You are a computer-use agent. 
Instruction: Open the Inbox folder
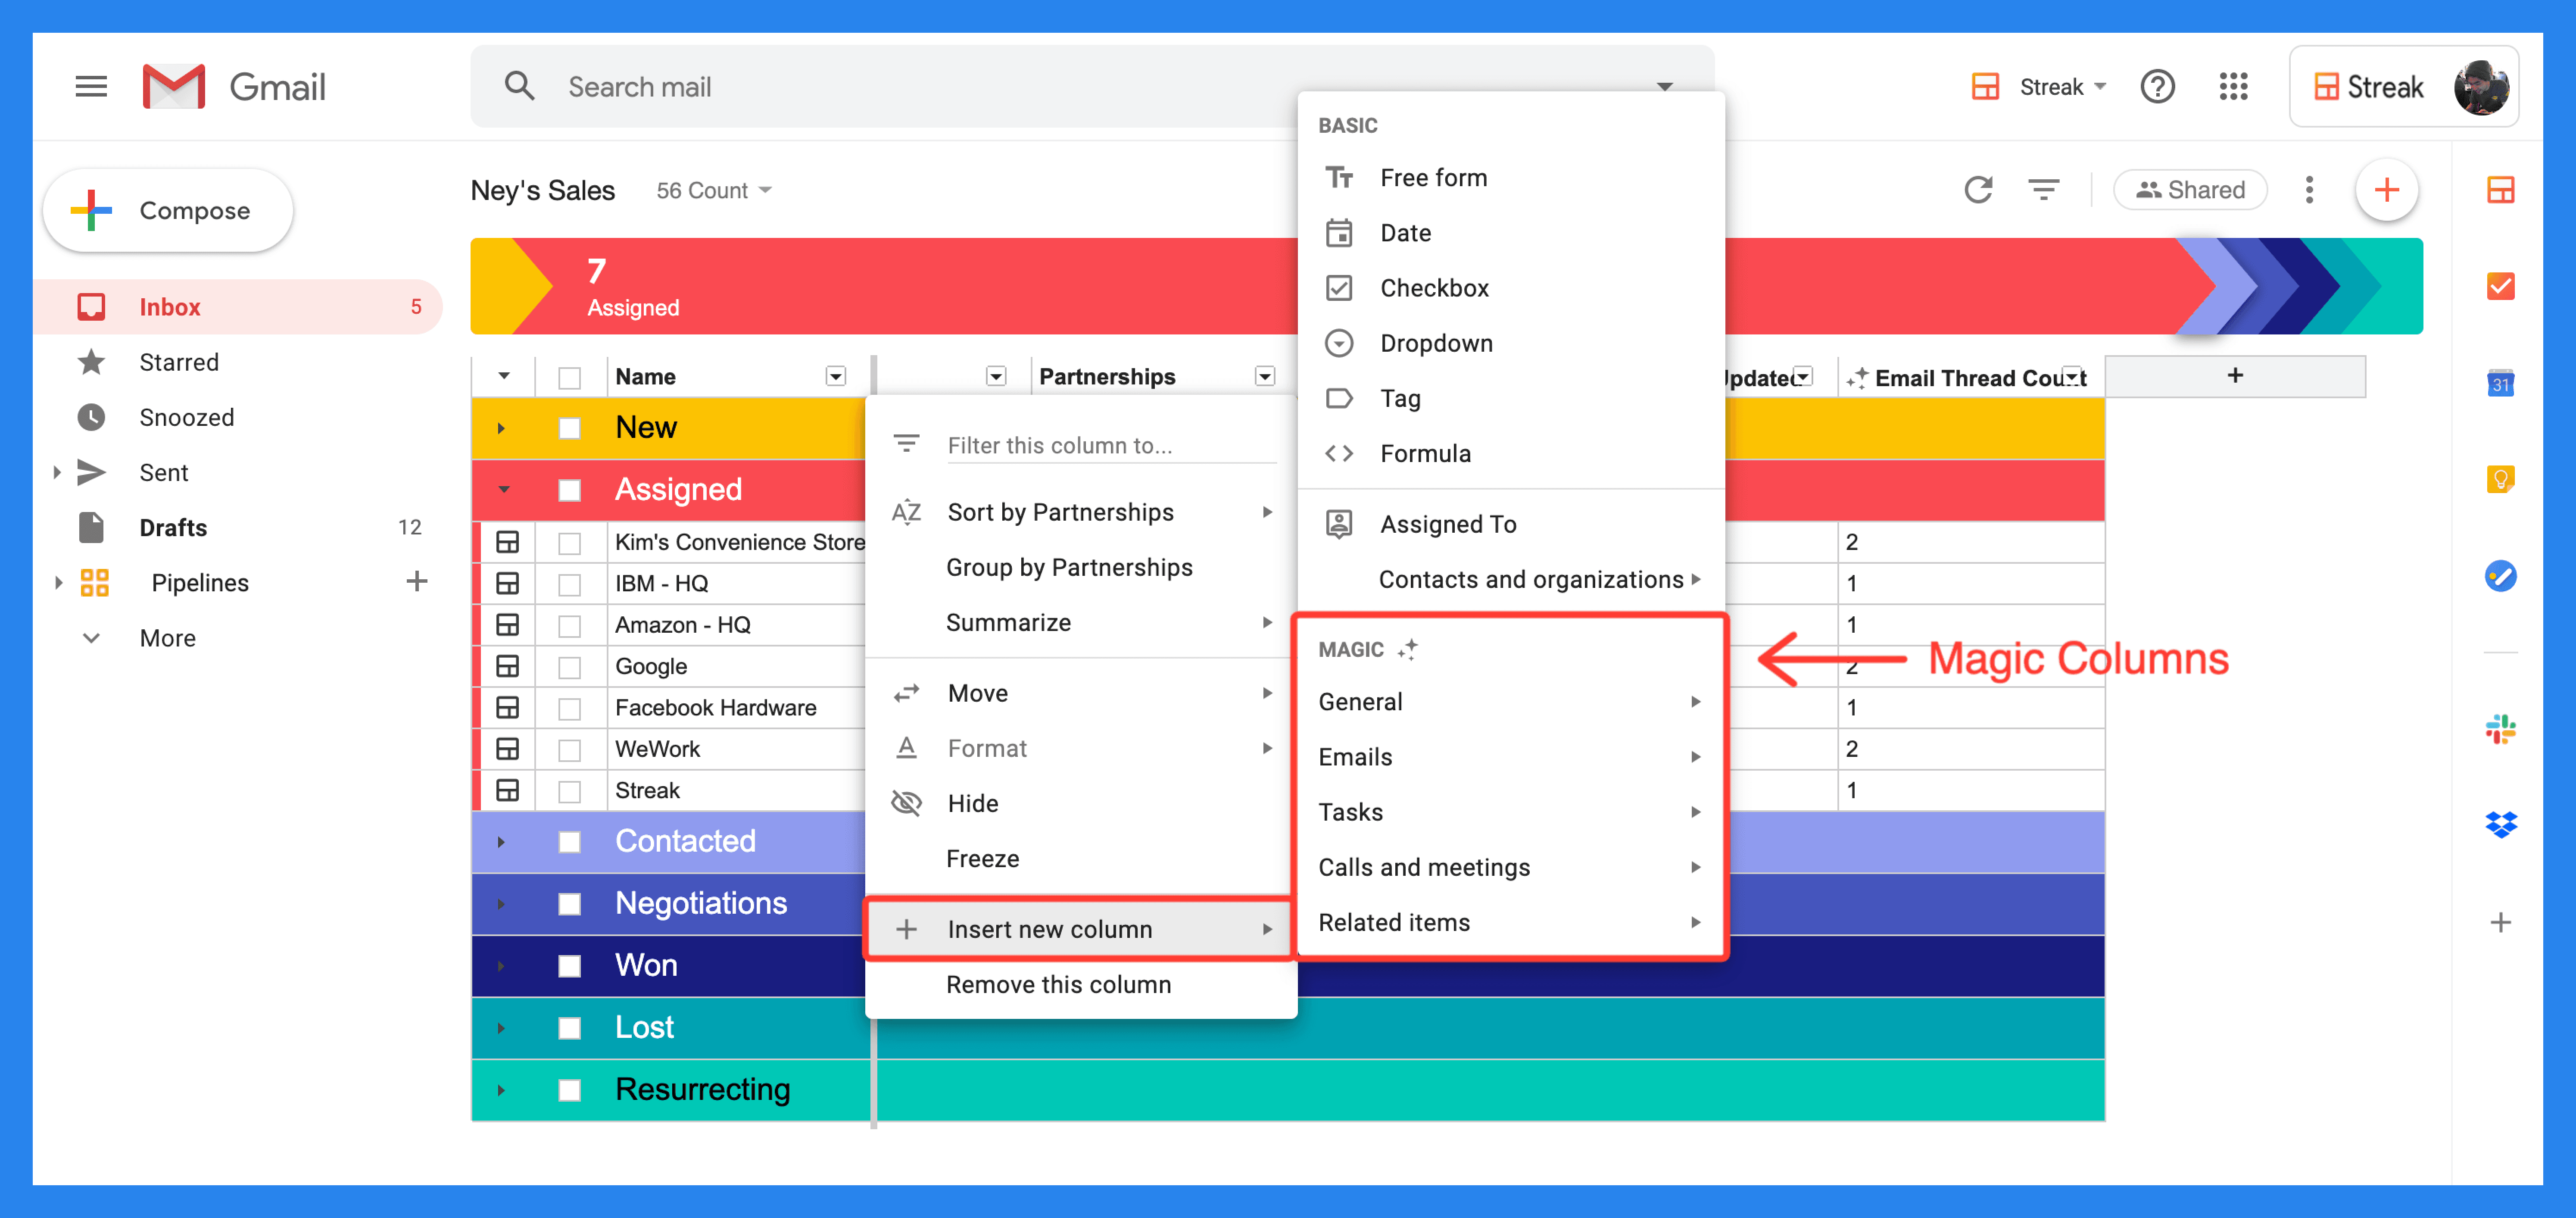tap(237, 307)
